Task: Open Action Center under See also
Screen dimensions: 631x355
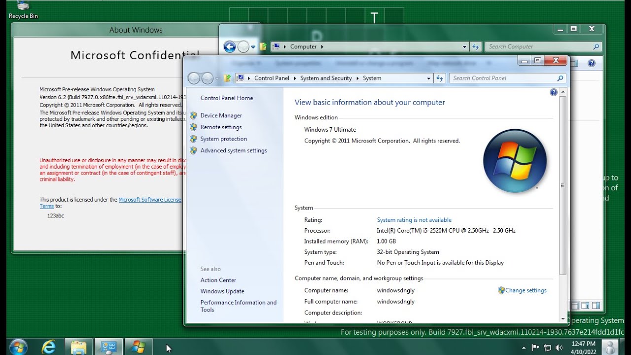Action: coord(218,280)
